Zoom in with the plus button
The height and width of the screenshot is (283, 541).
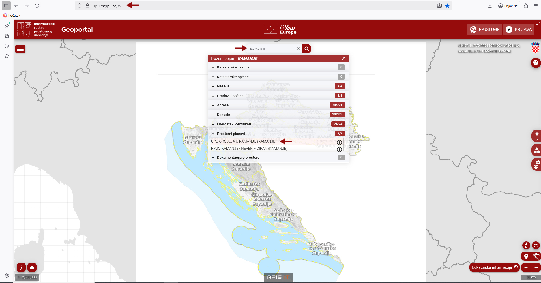coord(526,268)
